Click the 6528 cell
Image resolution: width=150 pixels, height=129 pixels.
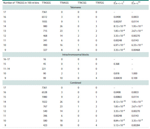44,92
